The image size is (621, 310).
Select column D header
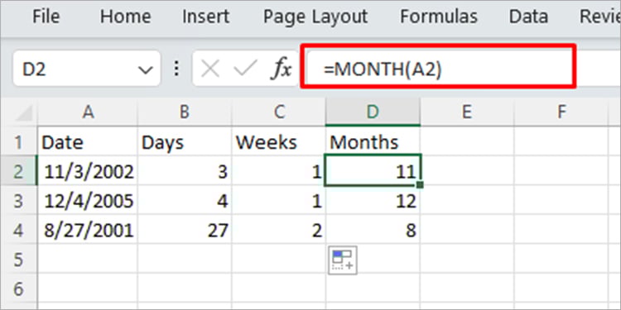click(373, 112)
